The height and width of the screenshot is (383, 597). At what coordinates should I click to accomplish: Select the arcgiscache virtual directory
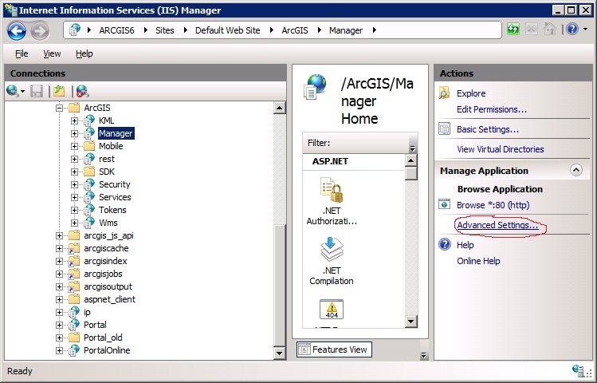[106, 248]
